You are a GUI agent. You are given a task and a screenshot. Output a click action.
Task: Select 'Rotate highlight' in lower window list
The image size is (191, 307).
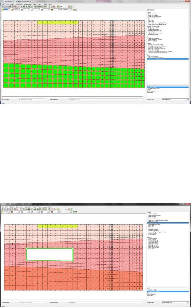[152, 240]
